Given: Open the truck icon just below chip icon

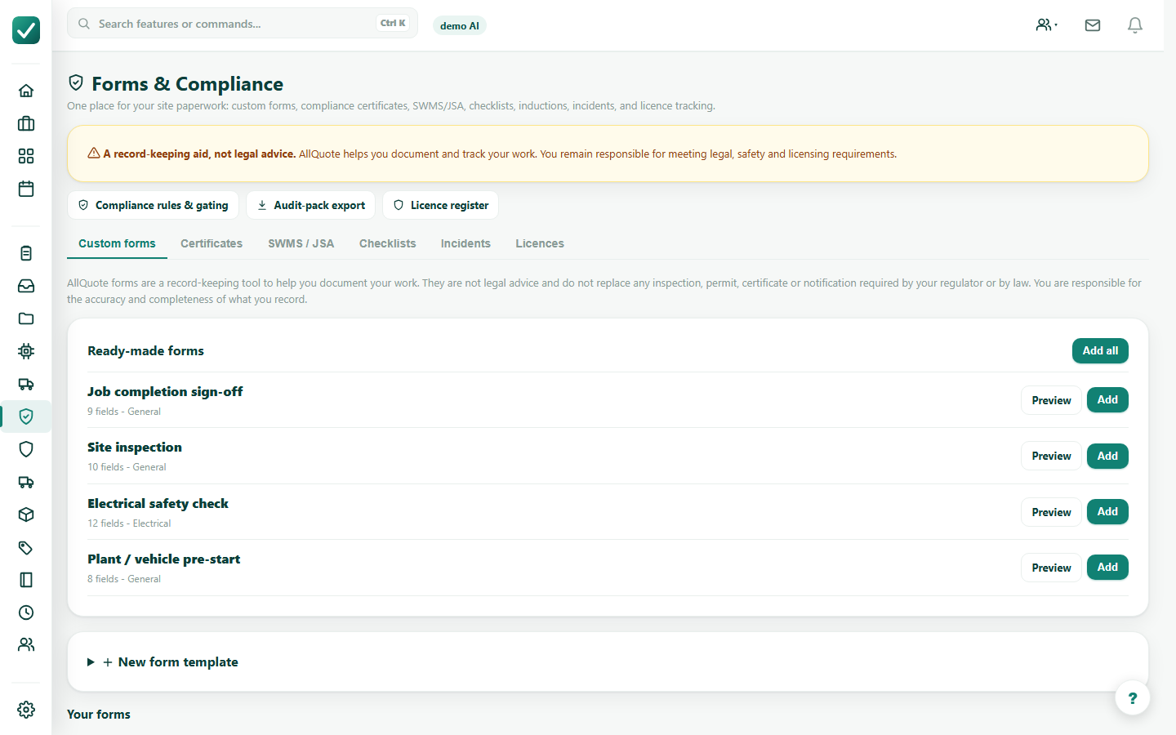Looking at the screenshot, I should click(26, 384).
